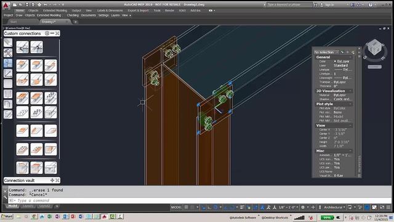Click the Undo arrow in quick access toolbar
394x222 pixels.
click(46, 4)
